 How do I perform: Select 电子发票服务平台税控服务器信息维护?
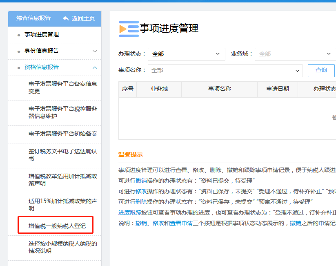[62, 112]
